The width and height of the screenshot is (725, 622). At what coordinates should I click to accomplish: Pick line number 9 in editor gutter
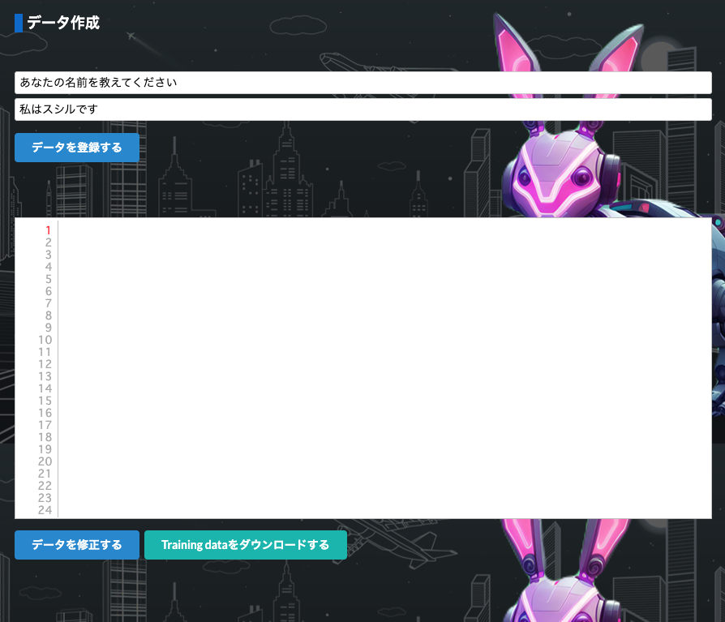[49, 328]
